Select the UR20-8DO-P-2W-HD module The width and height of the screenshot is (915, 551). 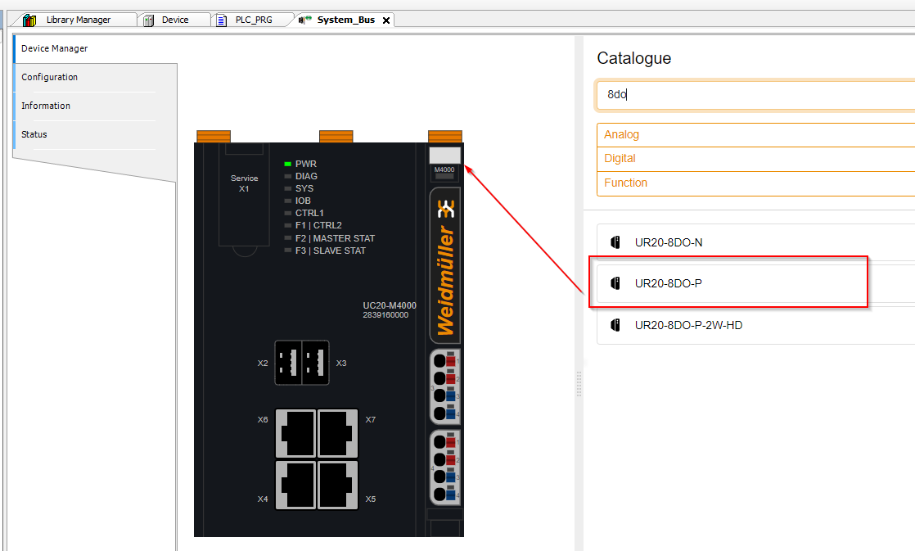tap(755, 325)
